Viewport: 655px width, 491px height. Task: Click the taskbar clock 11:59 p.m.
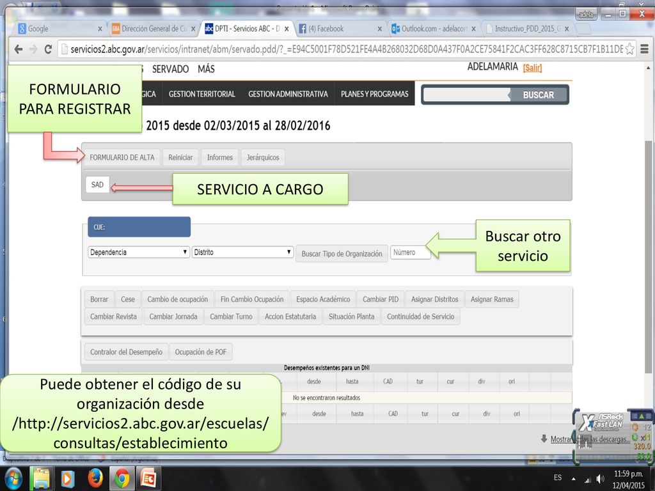pyautogui.click(x=628, y=474)
